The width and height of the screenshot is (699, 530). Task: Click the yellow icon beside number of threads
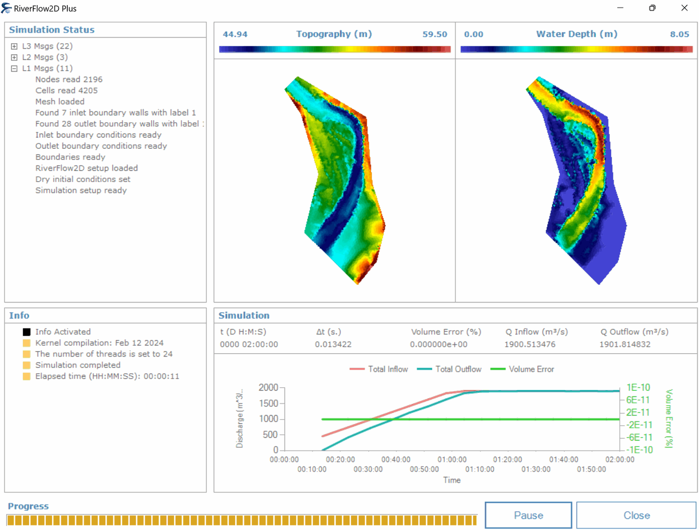point(27,354)
